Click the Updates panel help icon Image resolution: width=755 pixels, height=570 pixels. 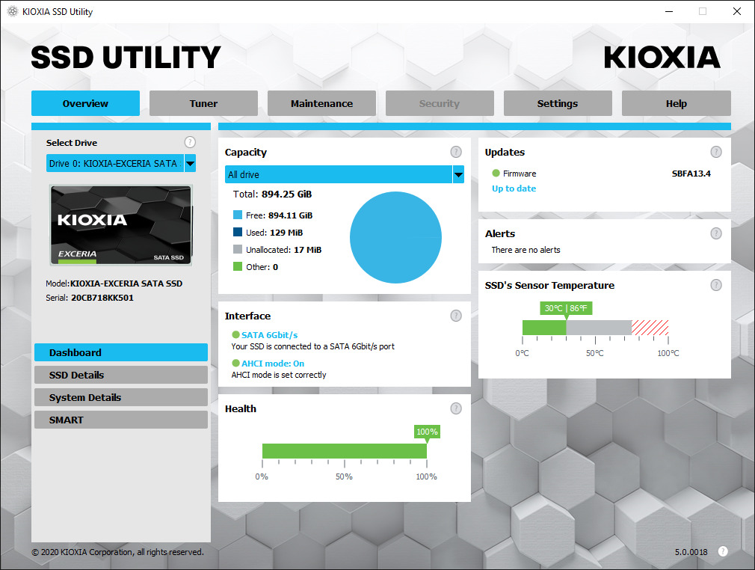(x=716, y=152)
